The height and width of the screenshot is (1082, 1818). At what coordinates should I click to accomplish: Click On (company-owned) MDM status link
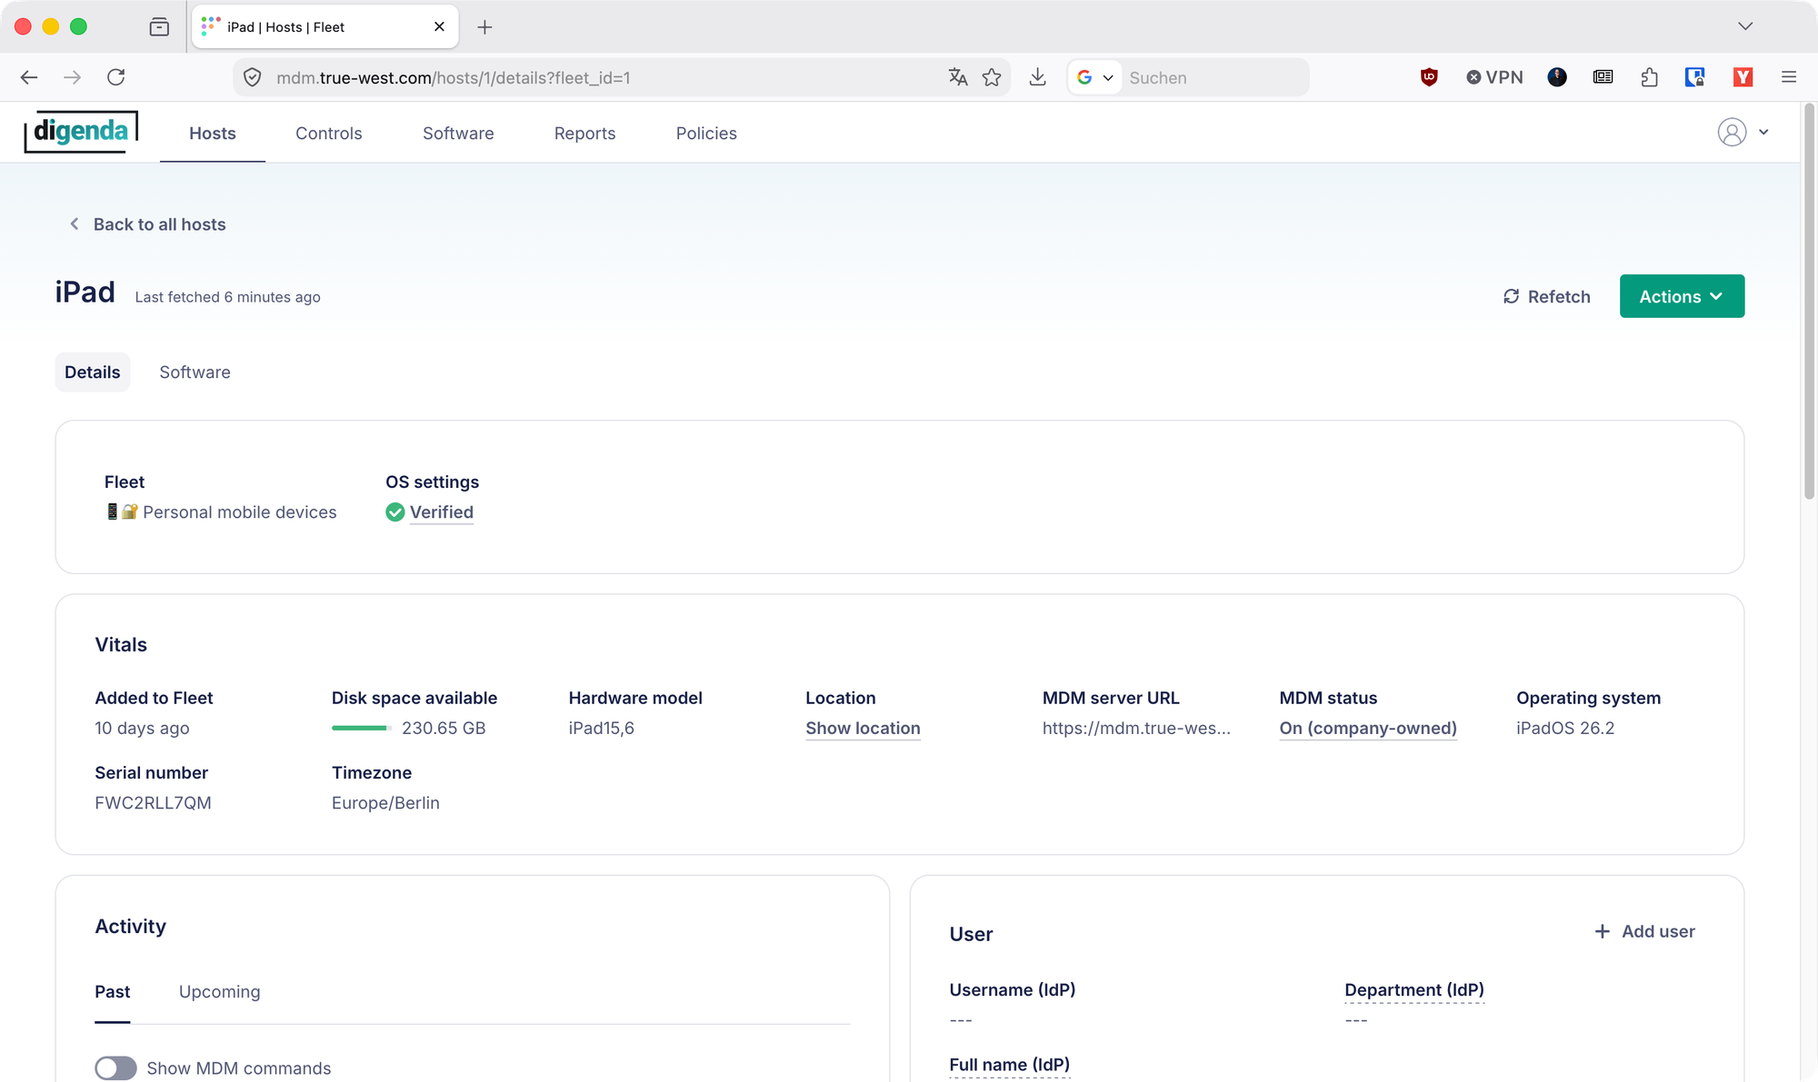pyautogui.click(x=1368, y=729)
